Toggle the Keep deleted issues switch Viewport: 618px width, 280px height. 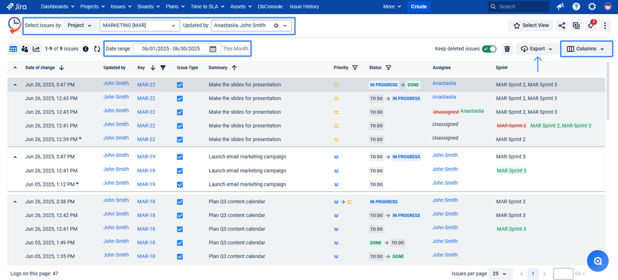tap(490, 49)
